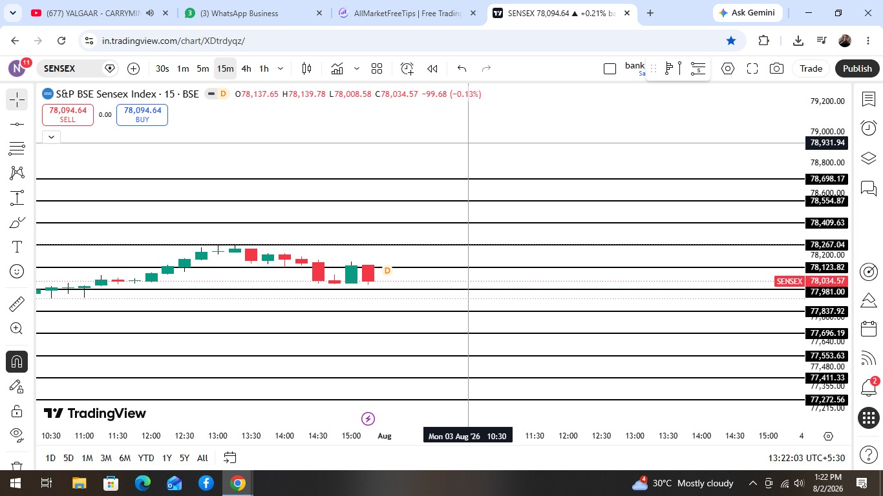Open the time axis settings gear
This screenshot has width=883, height=496.
pos(828,436)
